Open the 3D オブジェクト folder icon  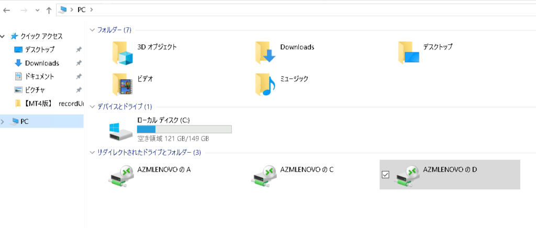123,52
